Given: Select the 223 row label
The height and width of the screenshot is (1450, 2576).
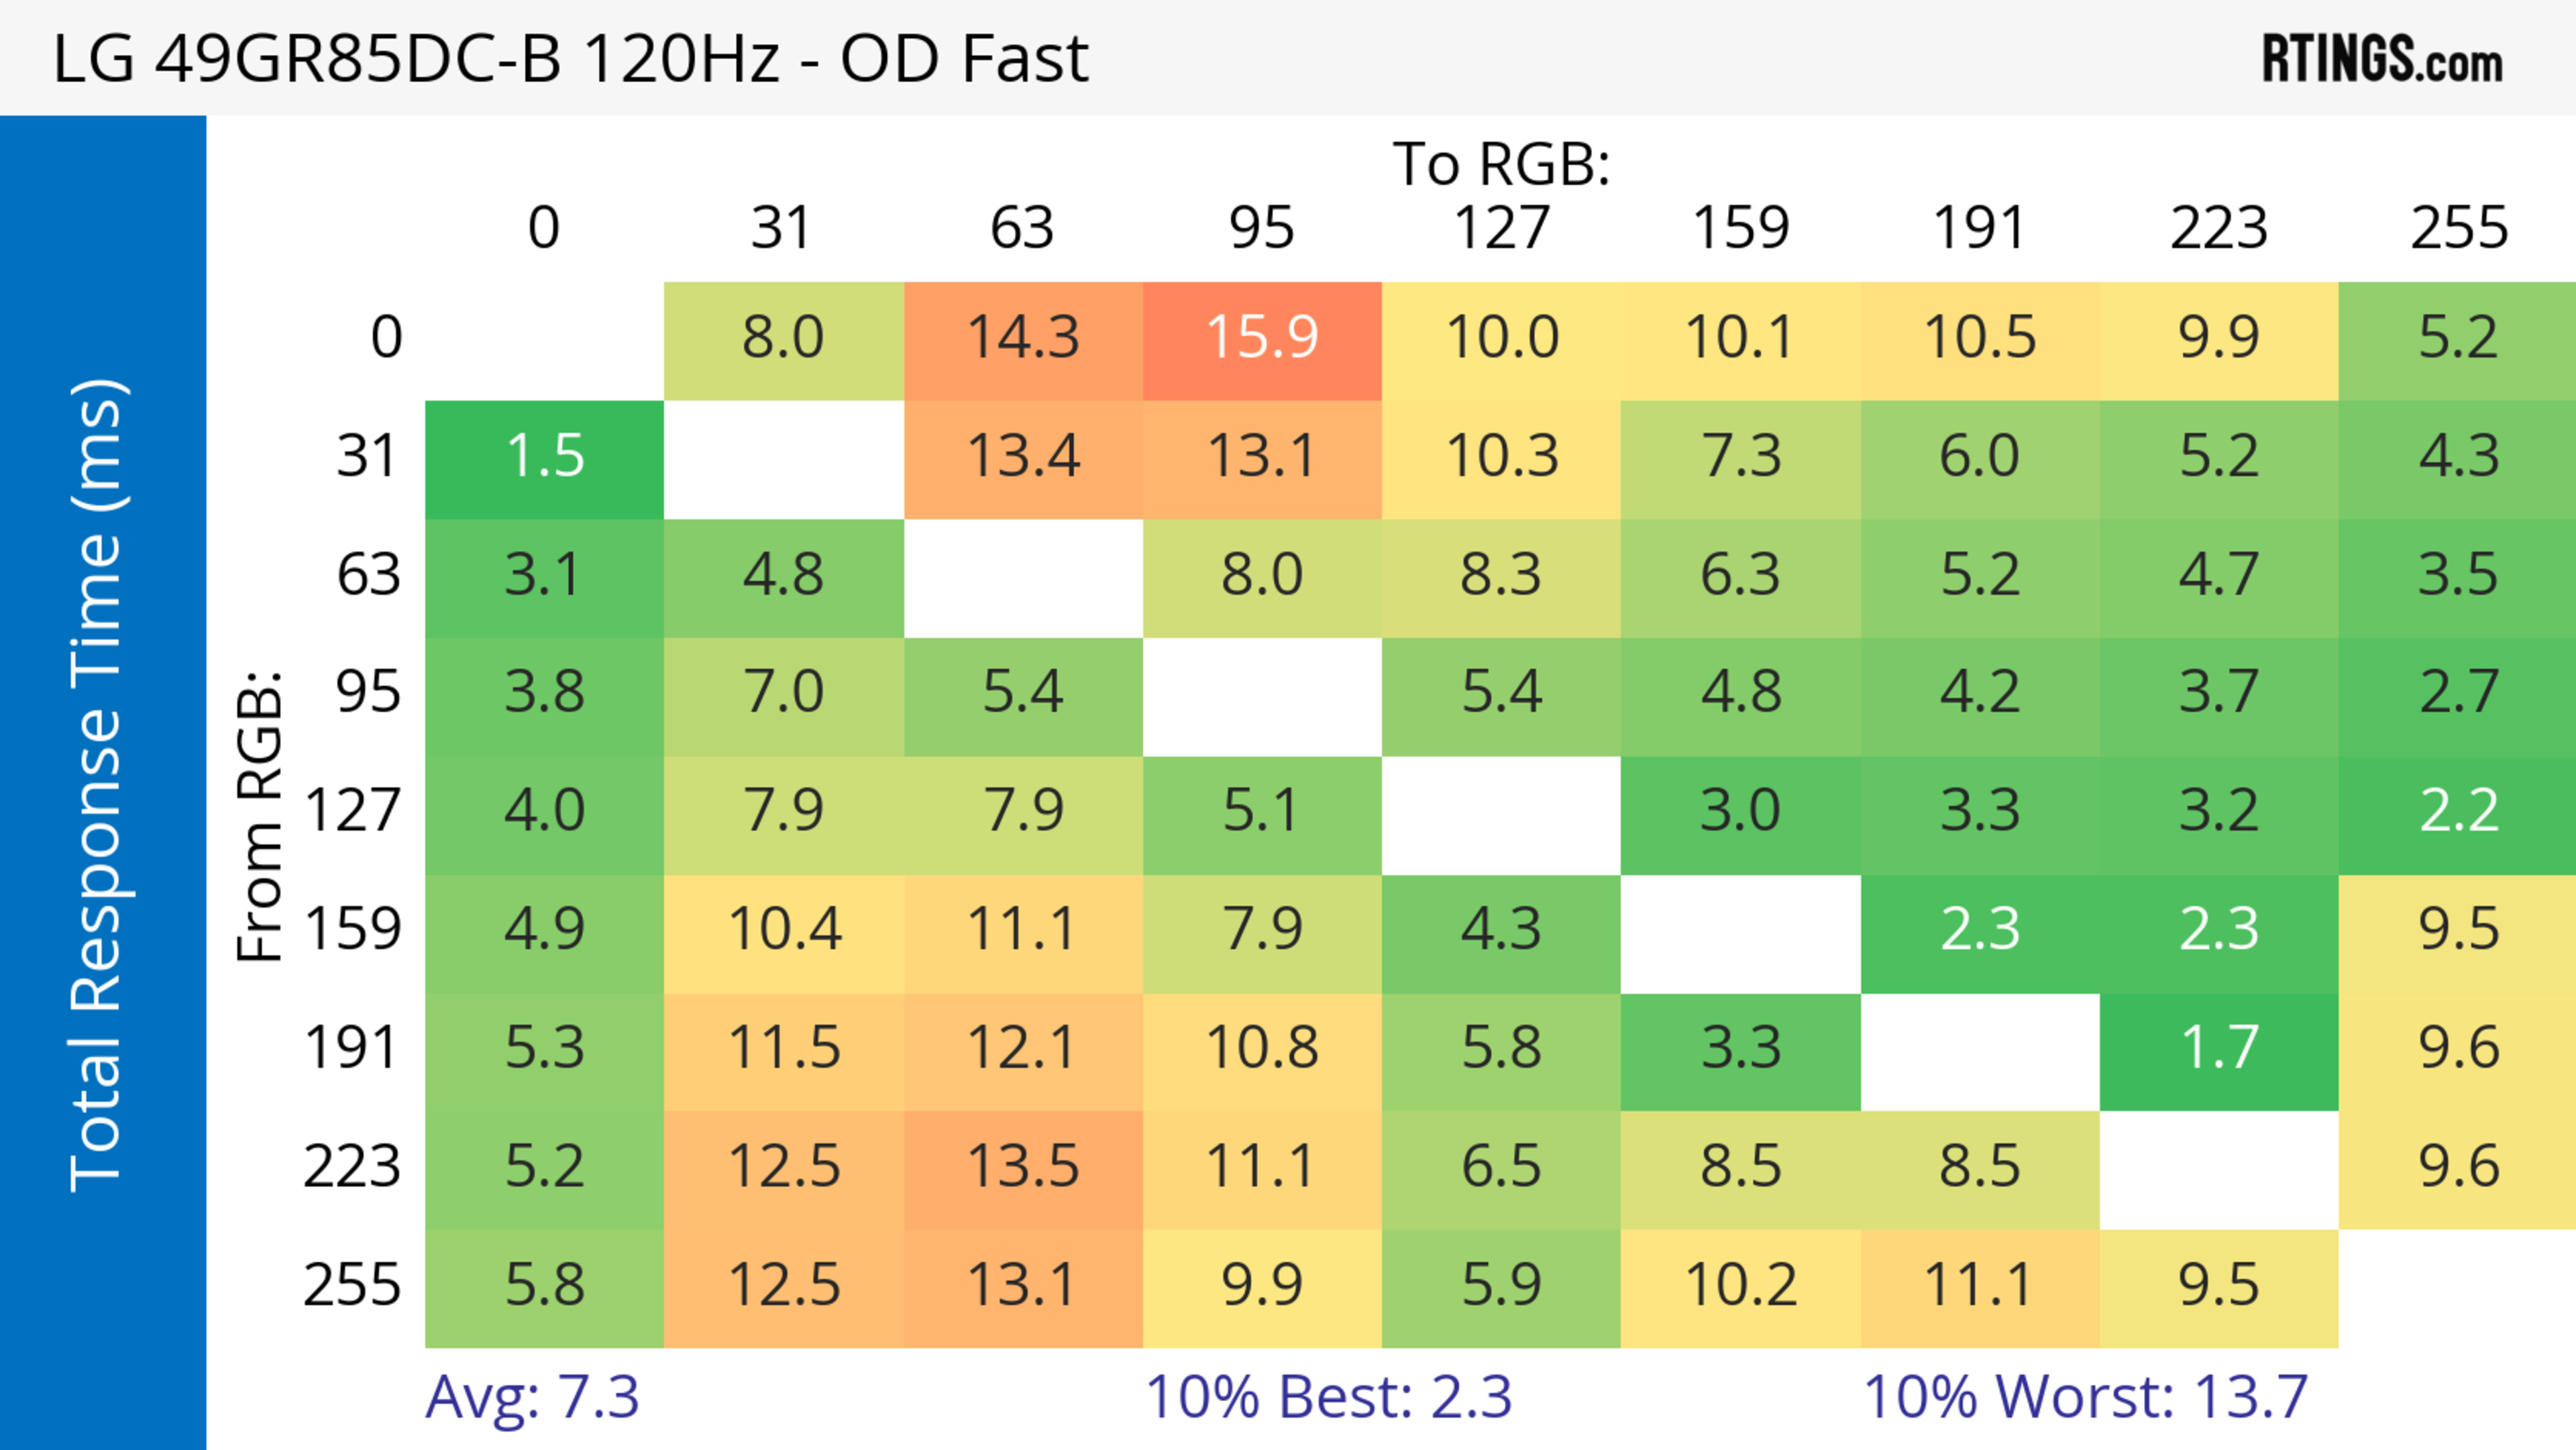Looking at the screenshot, I should (x=352, y=1167).
